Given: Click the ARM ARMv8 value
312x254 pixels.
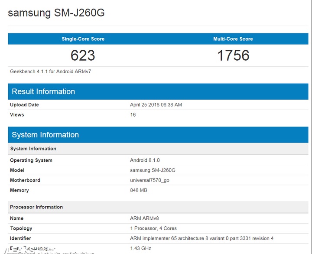Looking at the screenshot, I should (144, 218).
